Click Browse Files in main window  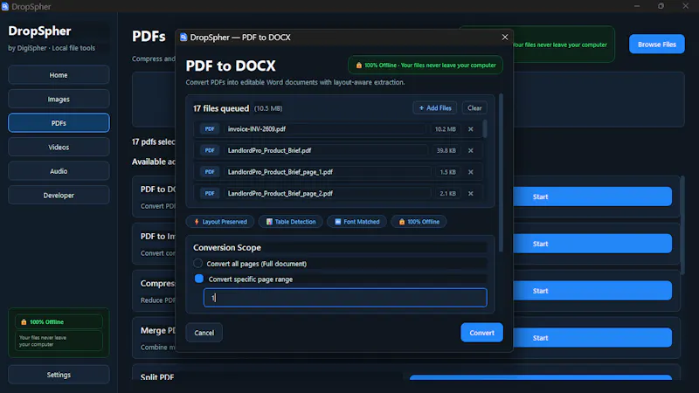click(657, 45)
